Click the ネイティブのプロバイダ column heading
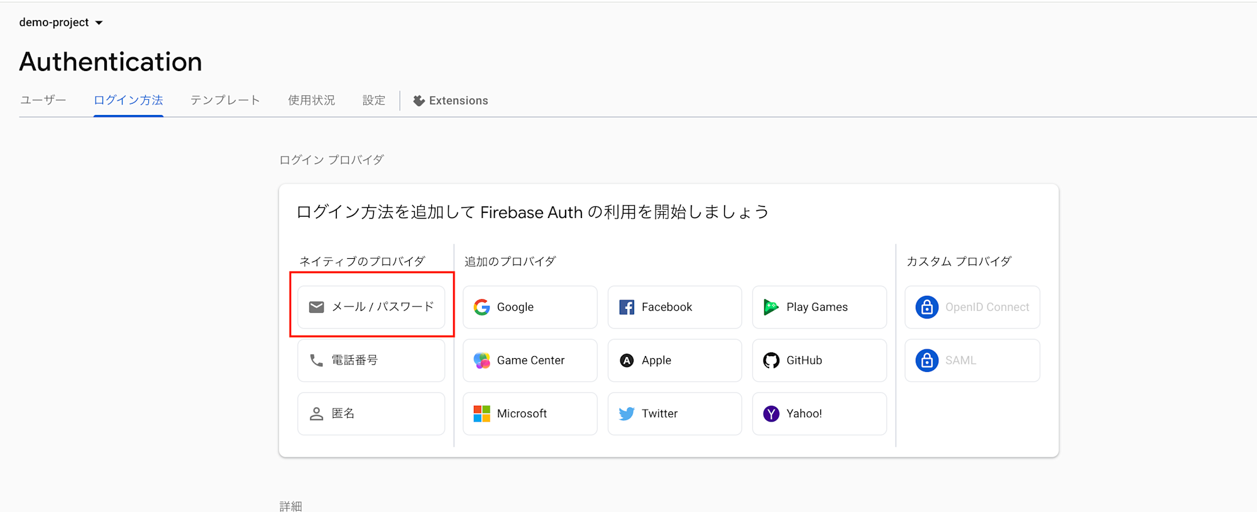The width and height of the screenshot is (1257, 512). click(x=362, y=261)
